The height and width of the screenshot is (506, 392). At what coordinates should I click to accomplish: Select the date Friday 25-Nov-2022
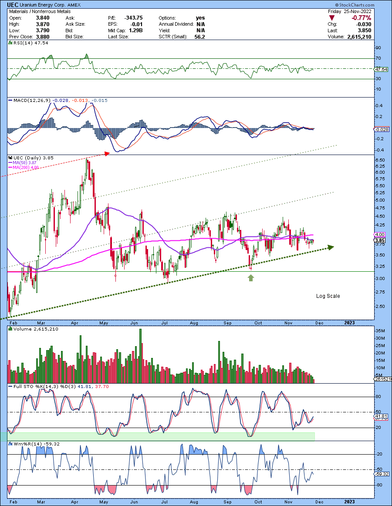(x=349, y=11)
